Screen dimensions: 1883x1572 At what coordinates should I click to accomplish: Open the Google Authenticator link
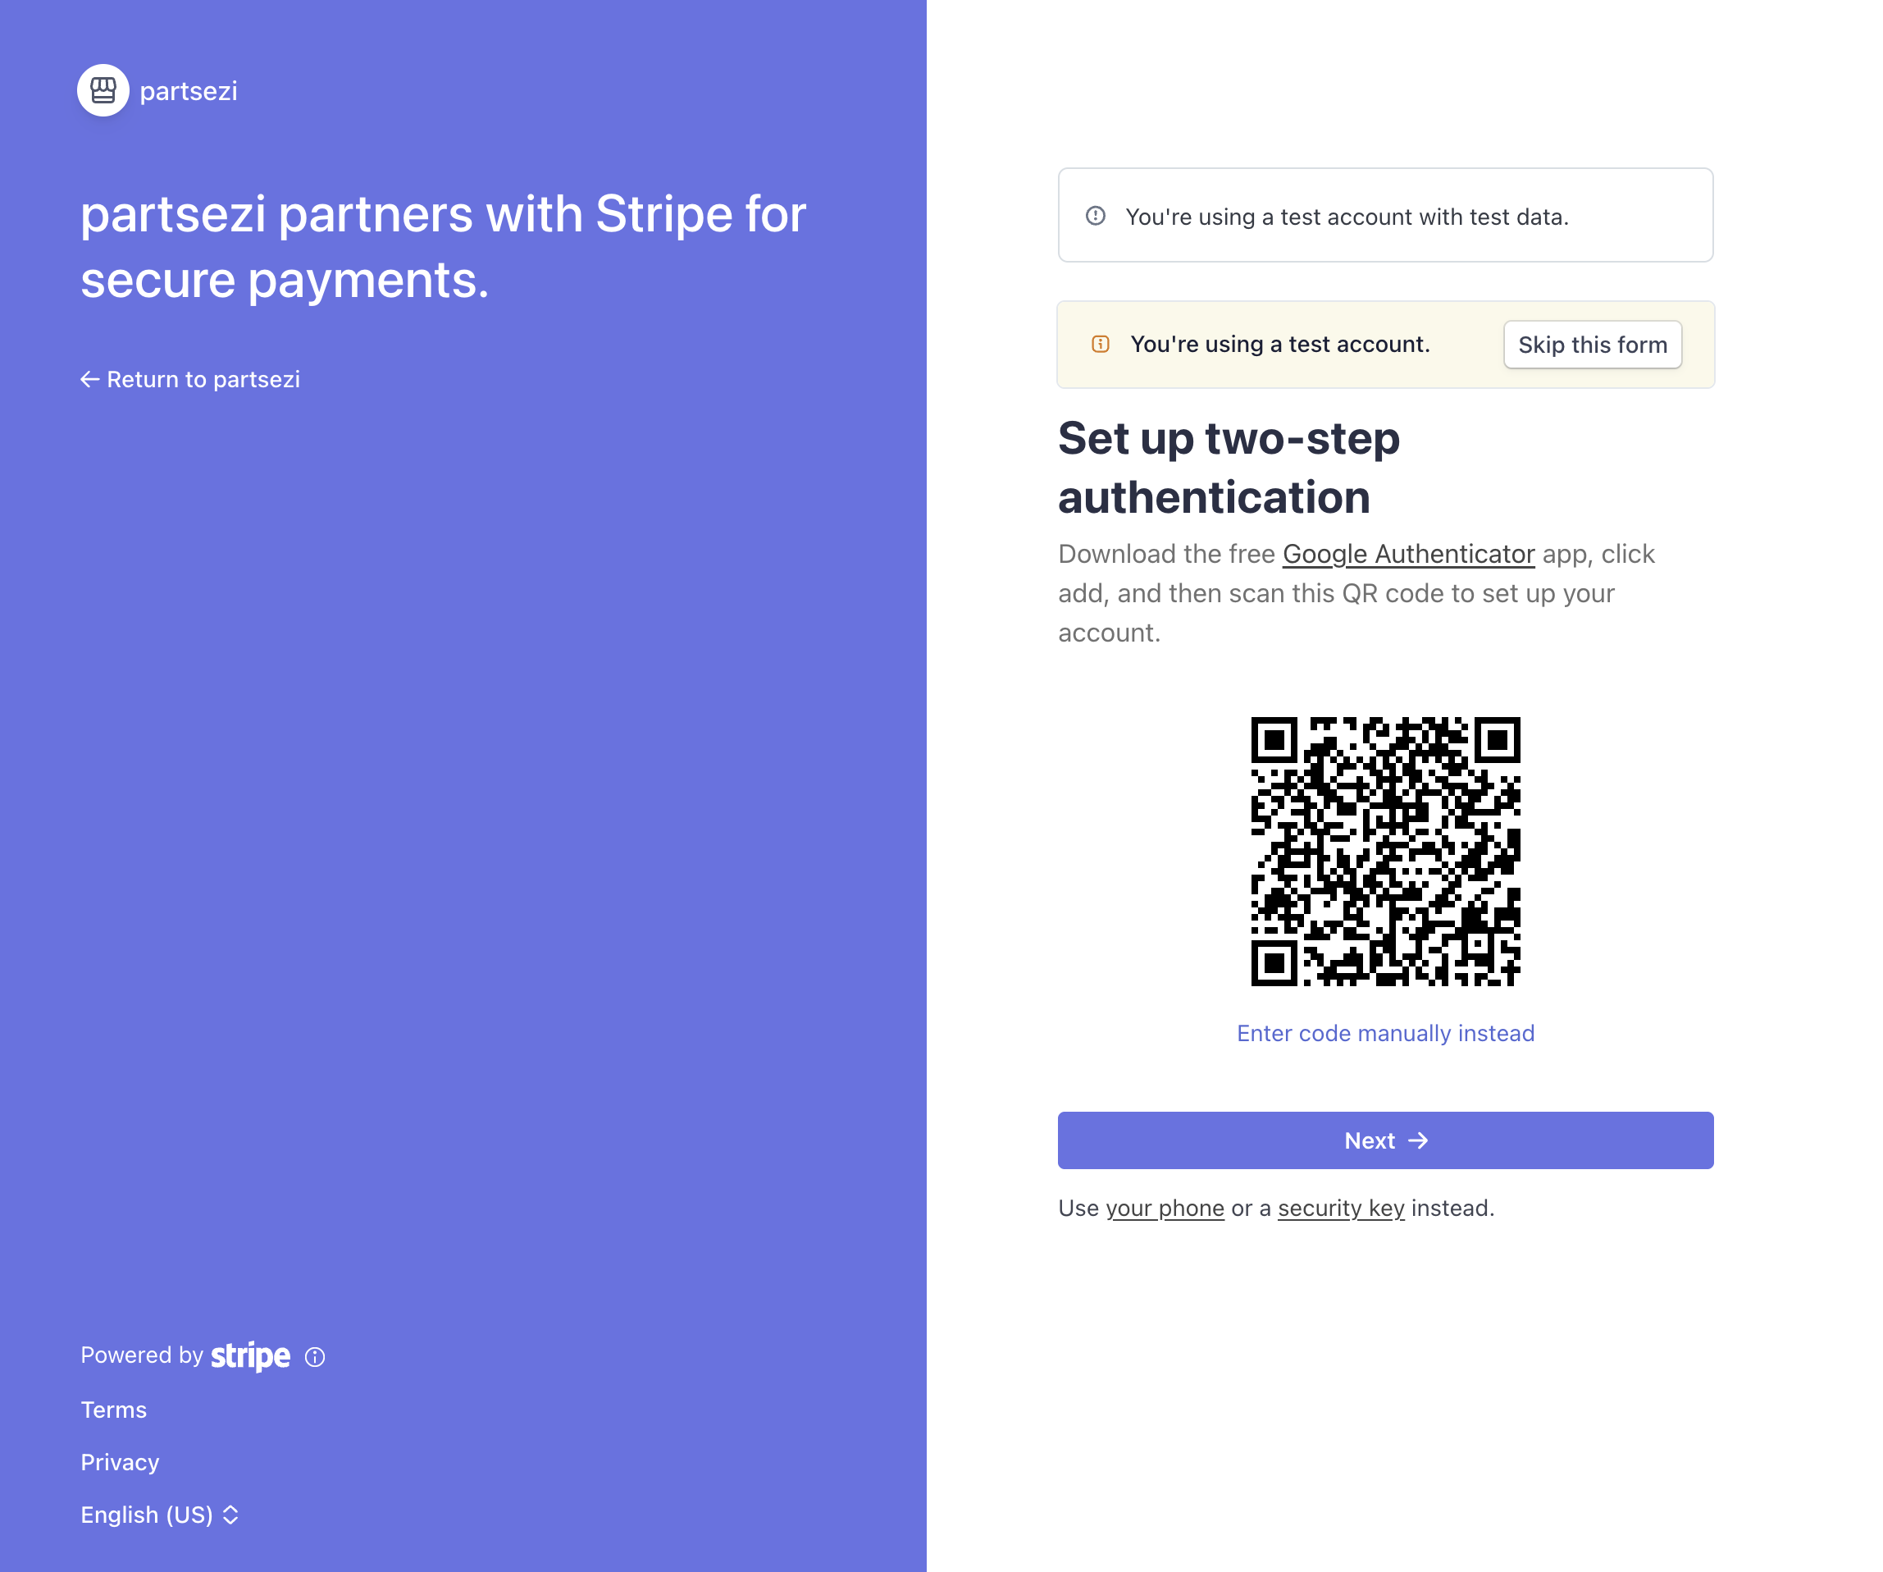coord(1408,554)
